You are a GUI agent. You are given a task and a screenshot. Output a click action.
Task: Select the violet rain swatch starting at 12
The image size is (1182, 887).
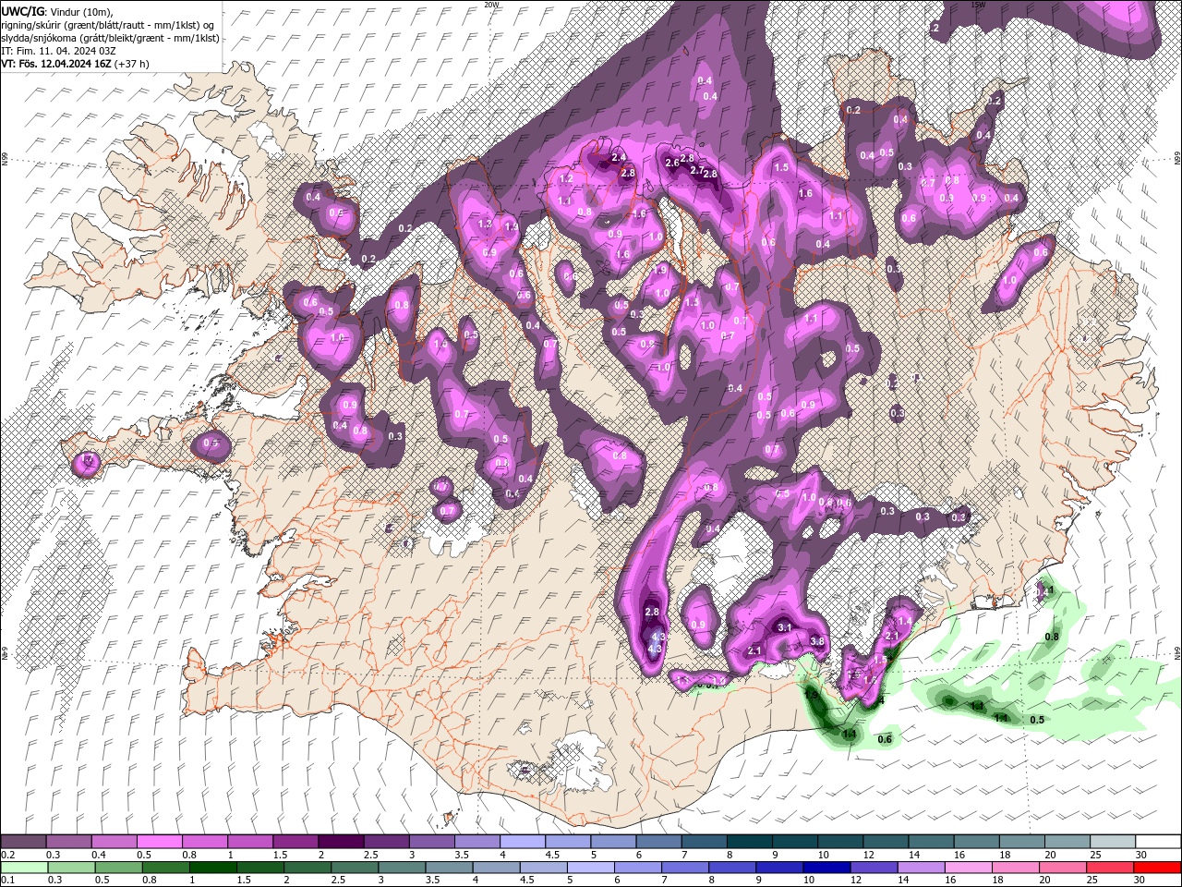click(x=874, y=868)
